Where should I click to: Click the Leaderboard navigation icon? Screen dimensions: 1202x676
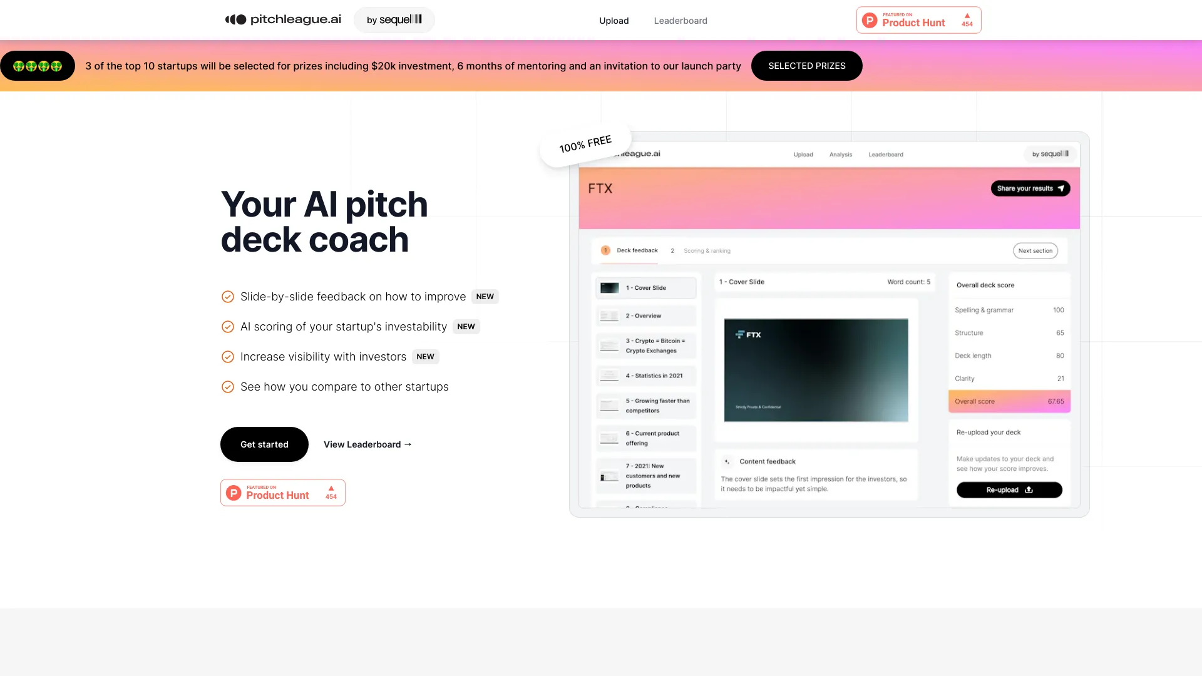pyautogui.click(x=679, y=20)
